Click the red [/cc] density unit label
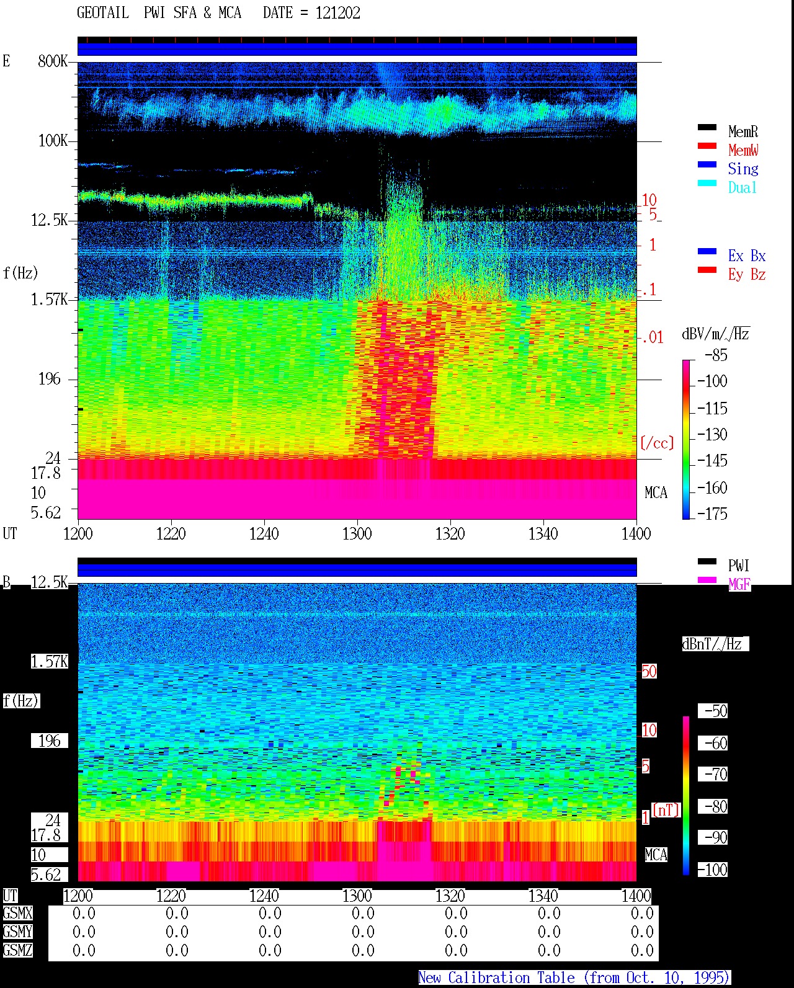 coord(657,443)
